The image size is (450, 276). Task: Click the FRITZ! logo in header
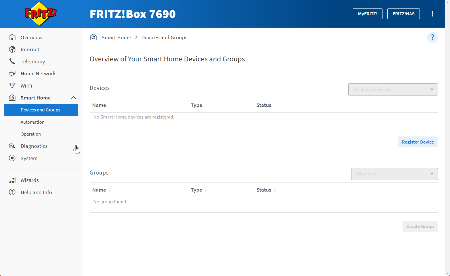click(x=41, y=14)
